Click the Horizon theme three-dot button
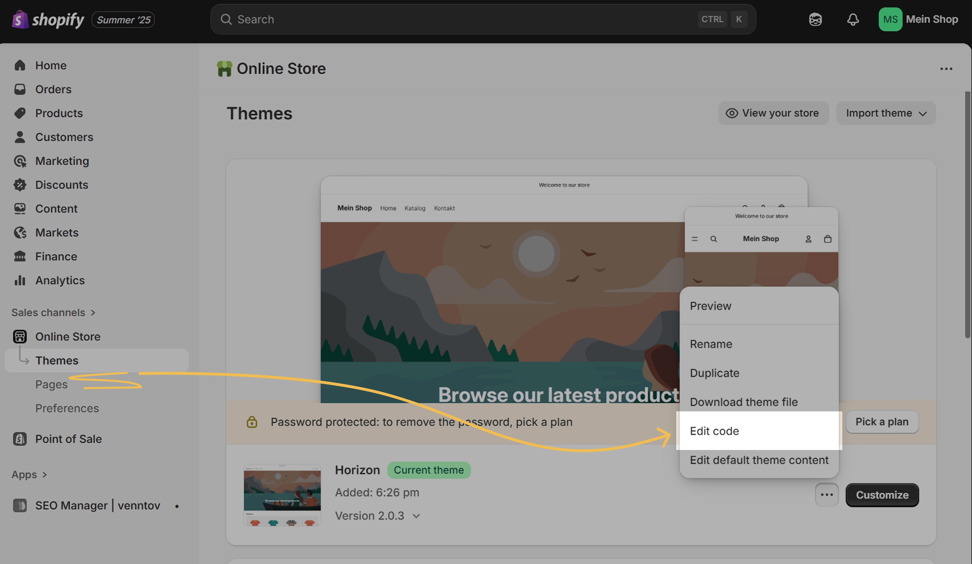 (x=826, y=495)
